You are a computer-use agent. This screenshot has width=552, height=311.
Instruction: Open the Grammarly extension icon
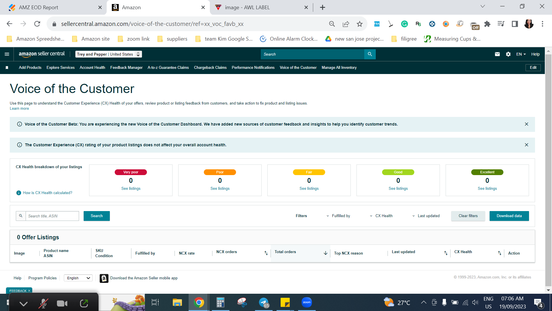[405, 24]
